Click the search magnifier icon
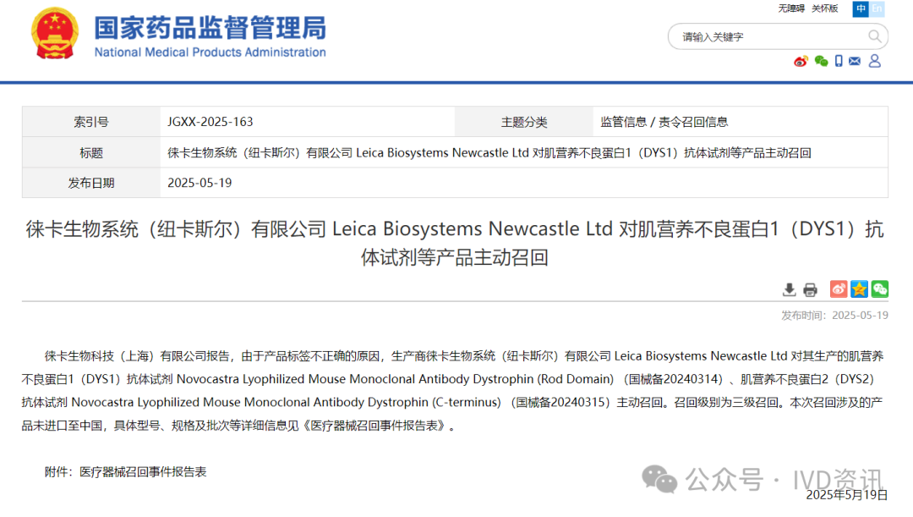The width and height of the screenshot is (913, 517). (875, 36)
